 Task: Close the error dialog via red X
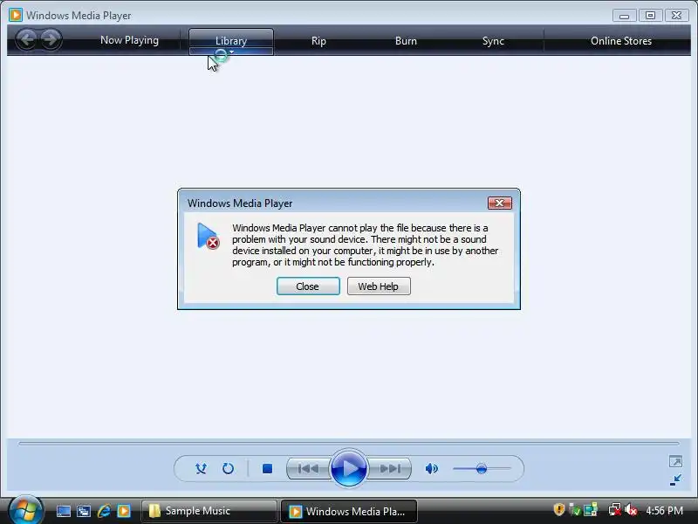[x=499, y=203]
